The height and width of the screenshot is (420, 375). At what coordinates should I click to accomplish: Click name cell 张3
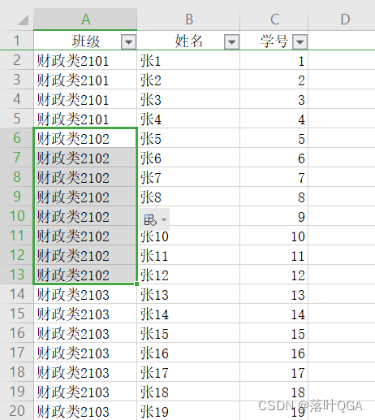(188, 99)
